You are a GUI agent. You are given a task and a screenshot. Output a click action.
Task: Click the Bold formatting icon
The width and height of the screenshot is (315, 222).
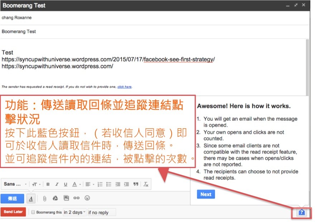tap(48, 184)
